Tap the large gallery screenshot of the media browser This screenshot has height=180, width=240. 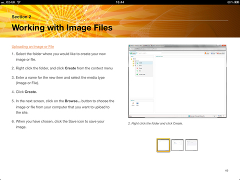[177, 81]
